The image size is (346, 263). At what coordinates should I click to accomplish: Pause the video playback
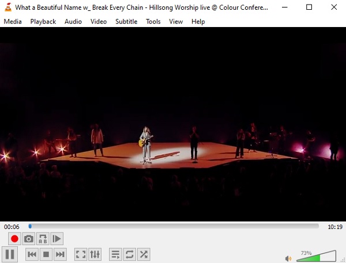(x=10, y=254)
